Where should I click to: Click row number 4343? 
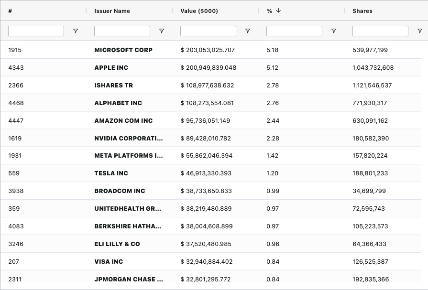click(16, 68)
